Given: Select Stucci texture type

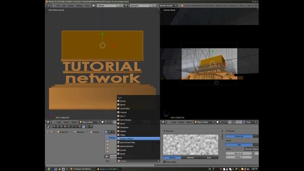Looking at the screenshot, I should [x=138, y=116].
